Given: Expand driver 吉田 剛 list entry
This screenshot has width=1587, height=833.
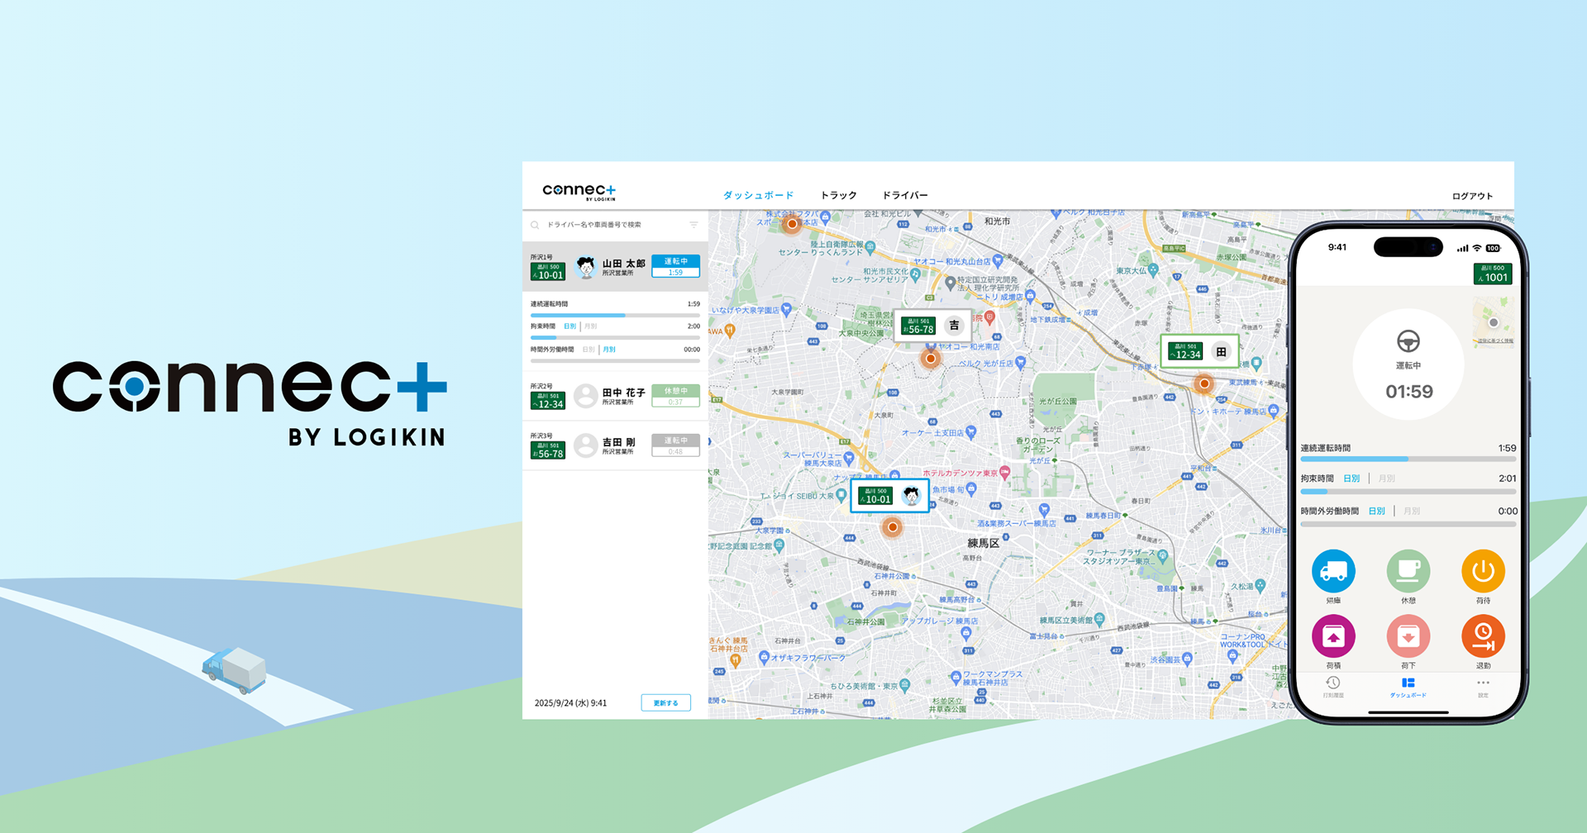Looking at the screenshot, I should [615, 446].
